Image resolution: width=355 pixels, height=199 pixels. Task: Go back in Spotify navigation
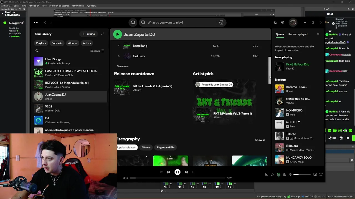(45, 23)
